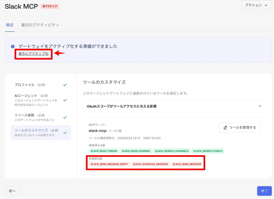Click the ツールを管理する button

(x=239, y=127)
